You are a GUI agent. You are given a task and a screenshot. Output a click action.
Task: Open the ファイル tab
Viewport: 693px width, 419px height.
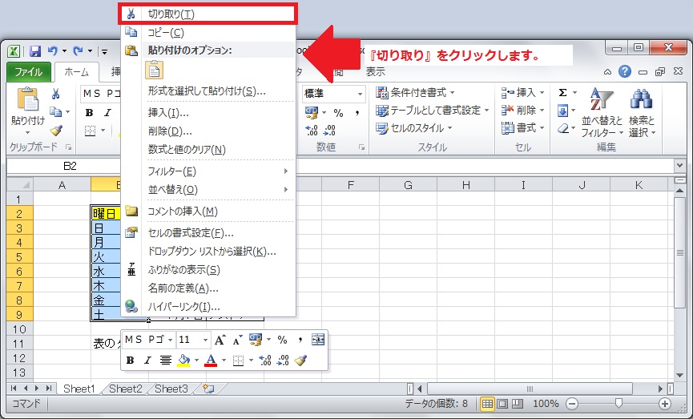point(29,72)
